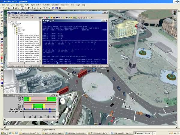Screen dimensions: 180x135
Task: Open the Signal Control menu
Action: tap(36, 5)
